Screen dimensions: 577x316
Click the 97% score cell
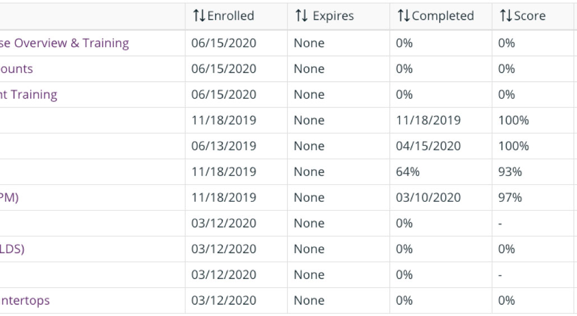coord(510,198)
